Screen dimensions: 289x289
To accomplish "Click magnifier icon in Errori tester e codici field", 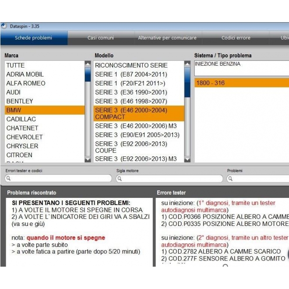I will [x=8, y=178].
